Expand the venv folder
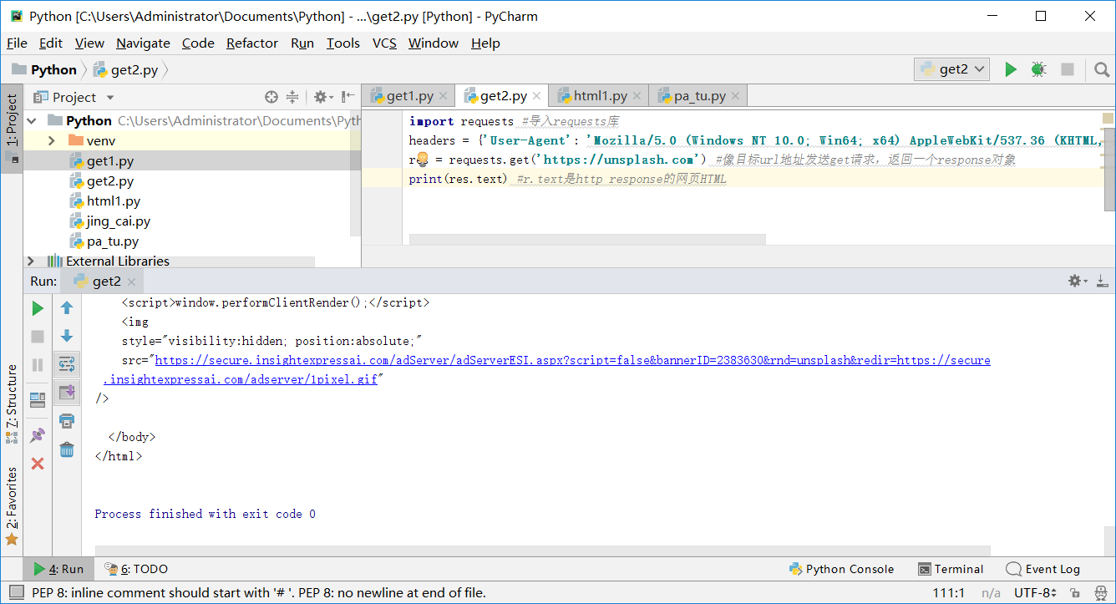 pos(52,140)
